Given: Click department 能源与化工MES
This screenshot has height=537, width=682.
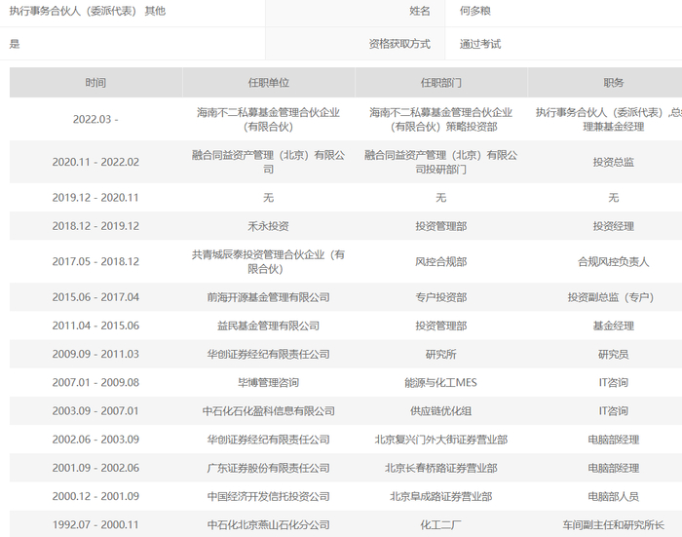Looking at the screenshot, I should pos(441,382).
